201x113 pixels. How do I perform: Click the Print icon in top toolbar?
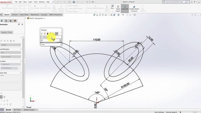74,2
